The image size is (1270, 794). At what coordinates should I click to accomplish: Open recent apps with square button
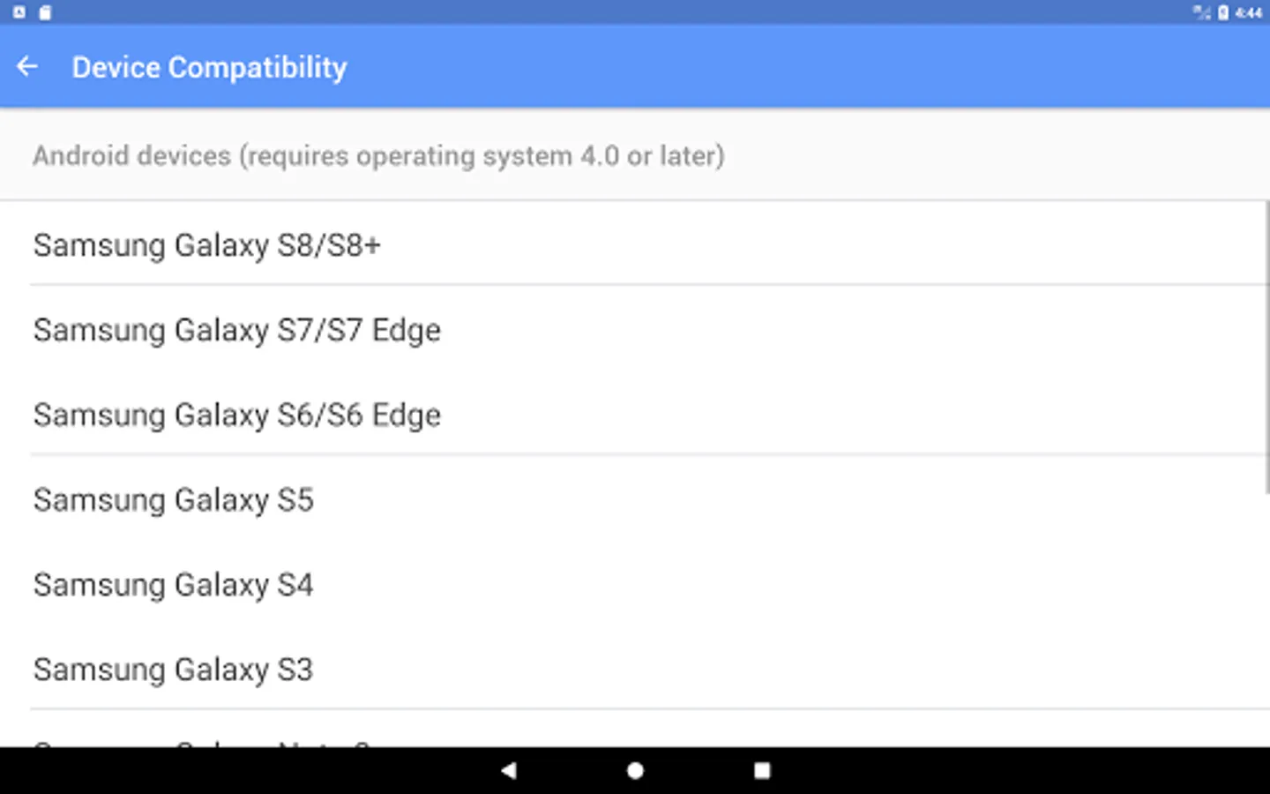point(762,770)
